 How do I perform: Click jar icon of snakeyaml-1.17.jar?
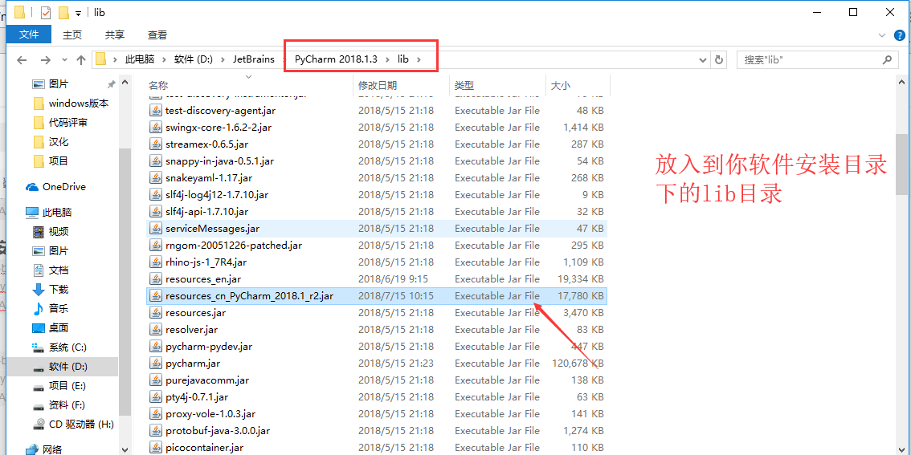pos(155,177)
